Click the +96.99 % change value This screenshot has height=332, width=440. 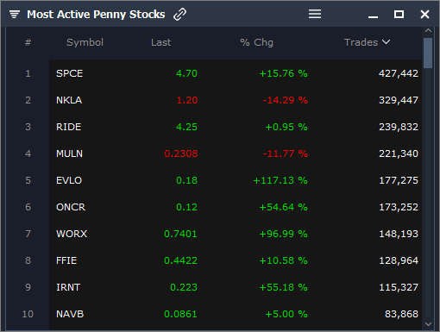(x=283, y=234)
